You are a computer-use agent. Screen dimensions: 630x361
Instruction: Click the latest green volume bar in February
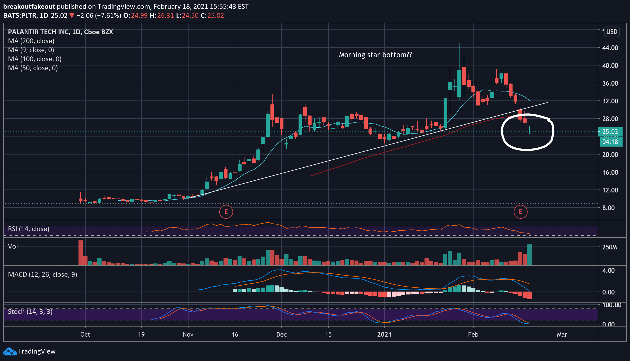pos(530,254)
